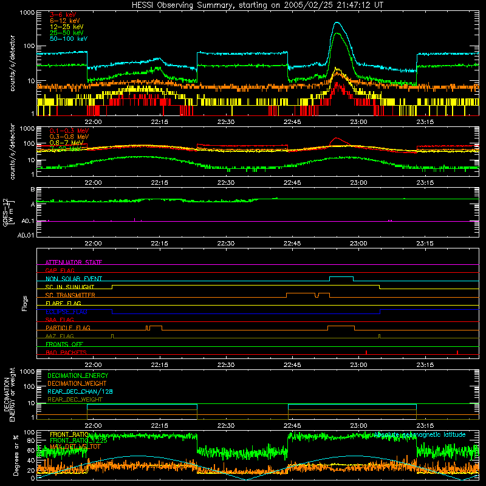Click the DECIMATION_ENERGY legend label
This screenshot has width=486, height=486.
coord(78,375)
